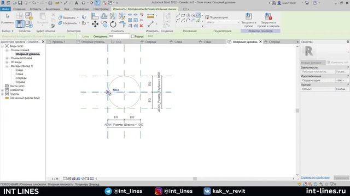The height and width of the screenshot is (196, 350).
Task: Click the ADSK_Размер_Ширина = 1000 dimension label
Action: tap(124, 125)
